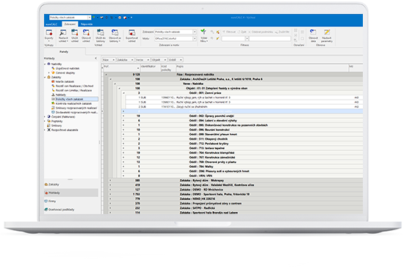Expand Zakázka Sportovní hala Brandýs nad Labem
The image size is (404, 280).
[x=110, y=213]
